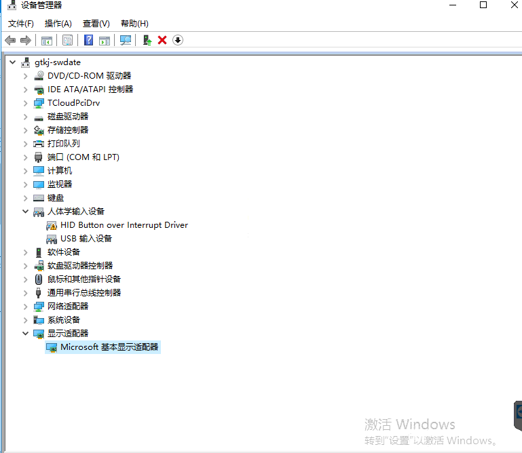Click the 系统设备 system devices icon
The image size is (522, 453).
coord(39,320)
